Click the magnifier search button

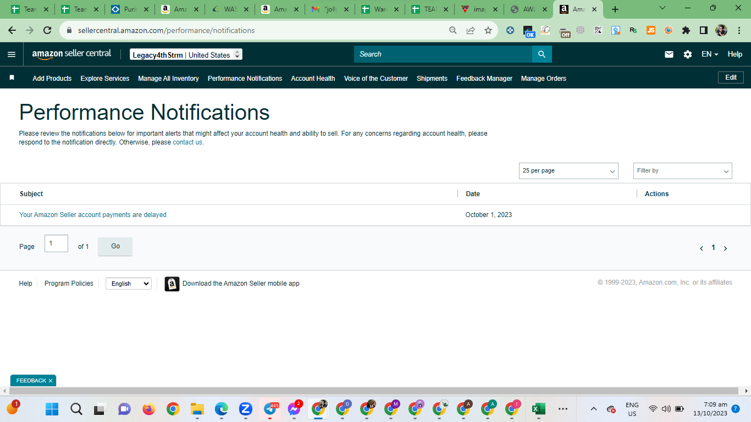(542, 54)
